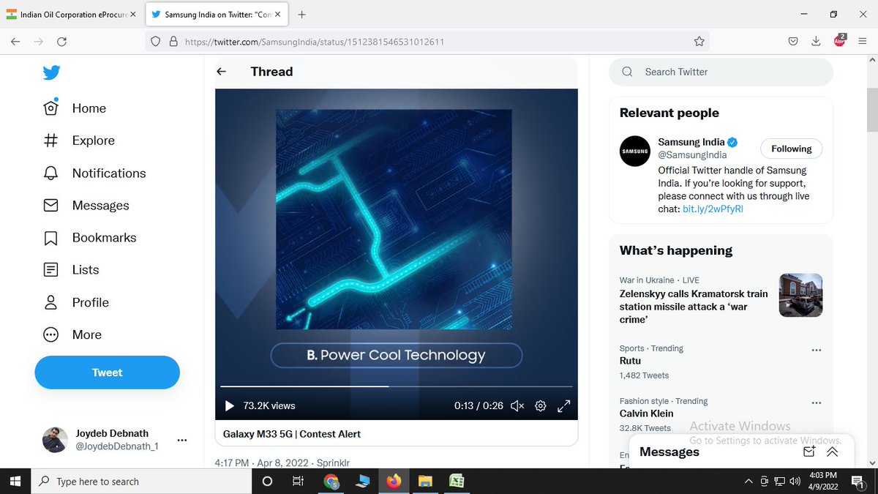The height and width of the screenshot is (494, 878).
Task: Open Excel from the taskbar
Action: pyautogui.click(x=457, y=481)
